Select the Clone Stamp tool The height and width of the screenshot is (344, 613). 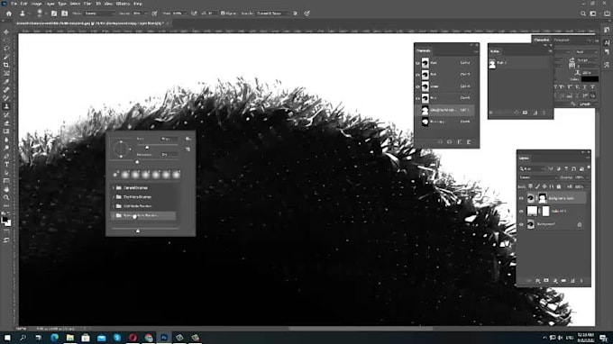6,106
